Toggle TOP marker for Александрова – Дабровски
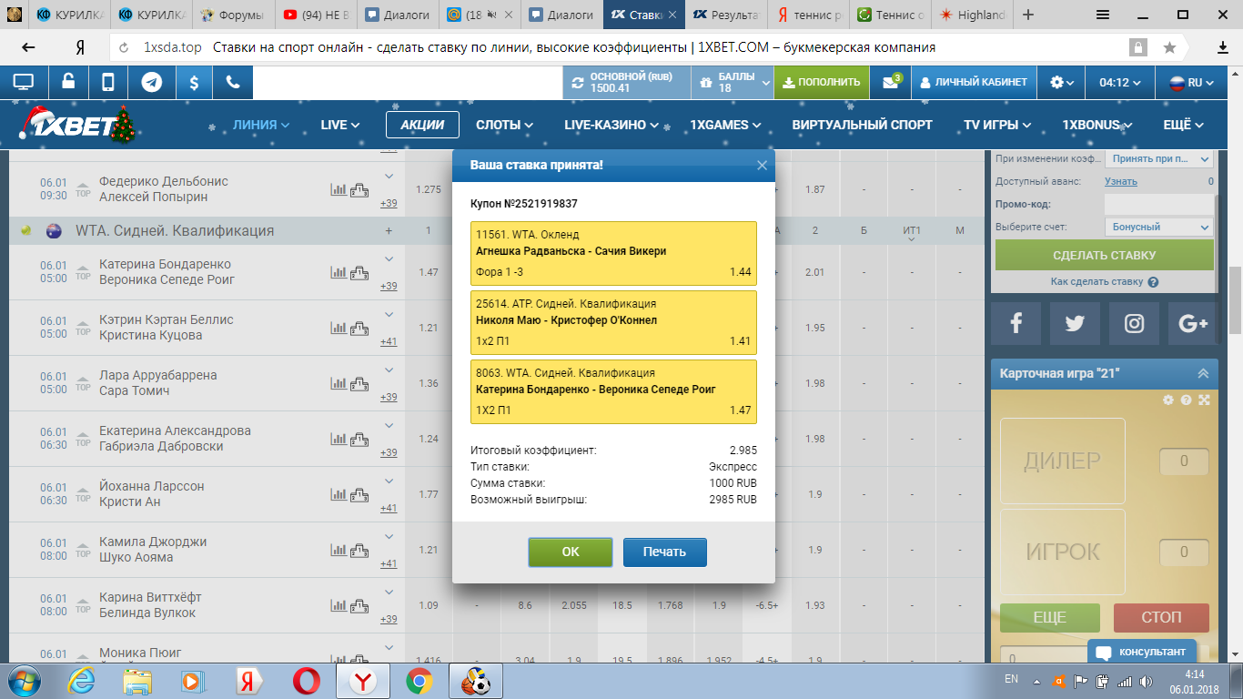 point(83,439)
